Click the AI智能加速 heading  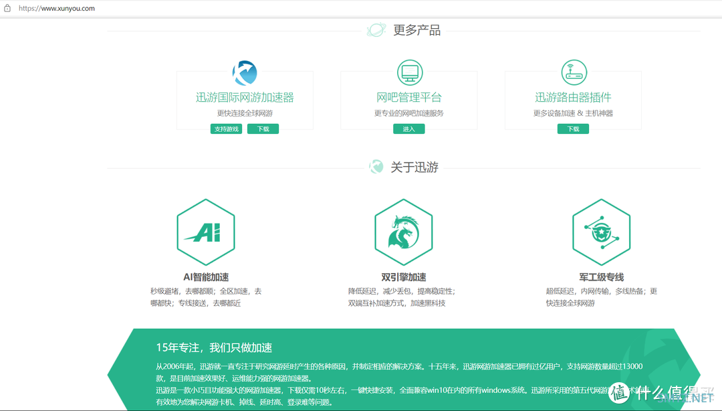click(x=206, y=277)
